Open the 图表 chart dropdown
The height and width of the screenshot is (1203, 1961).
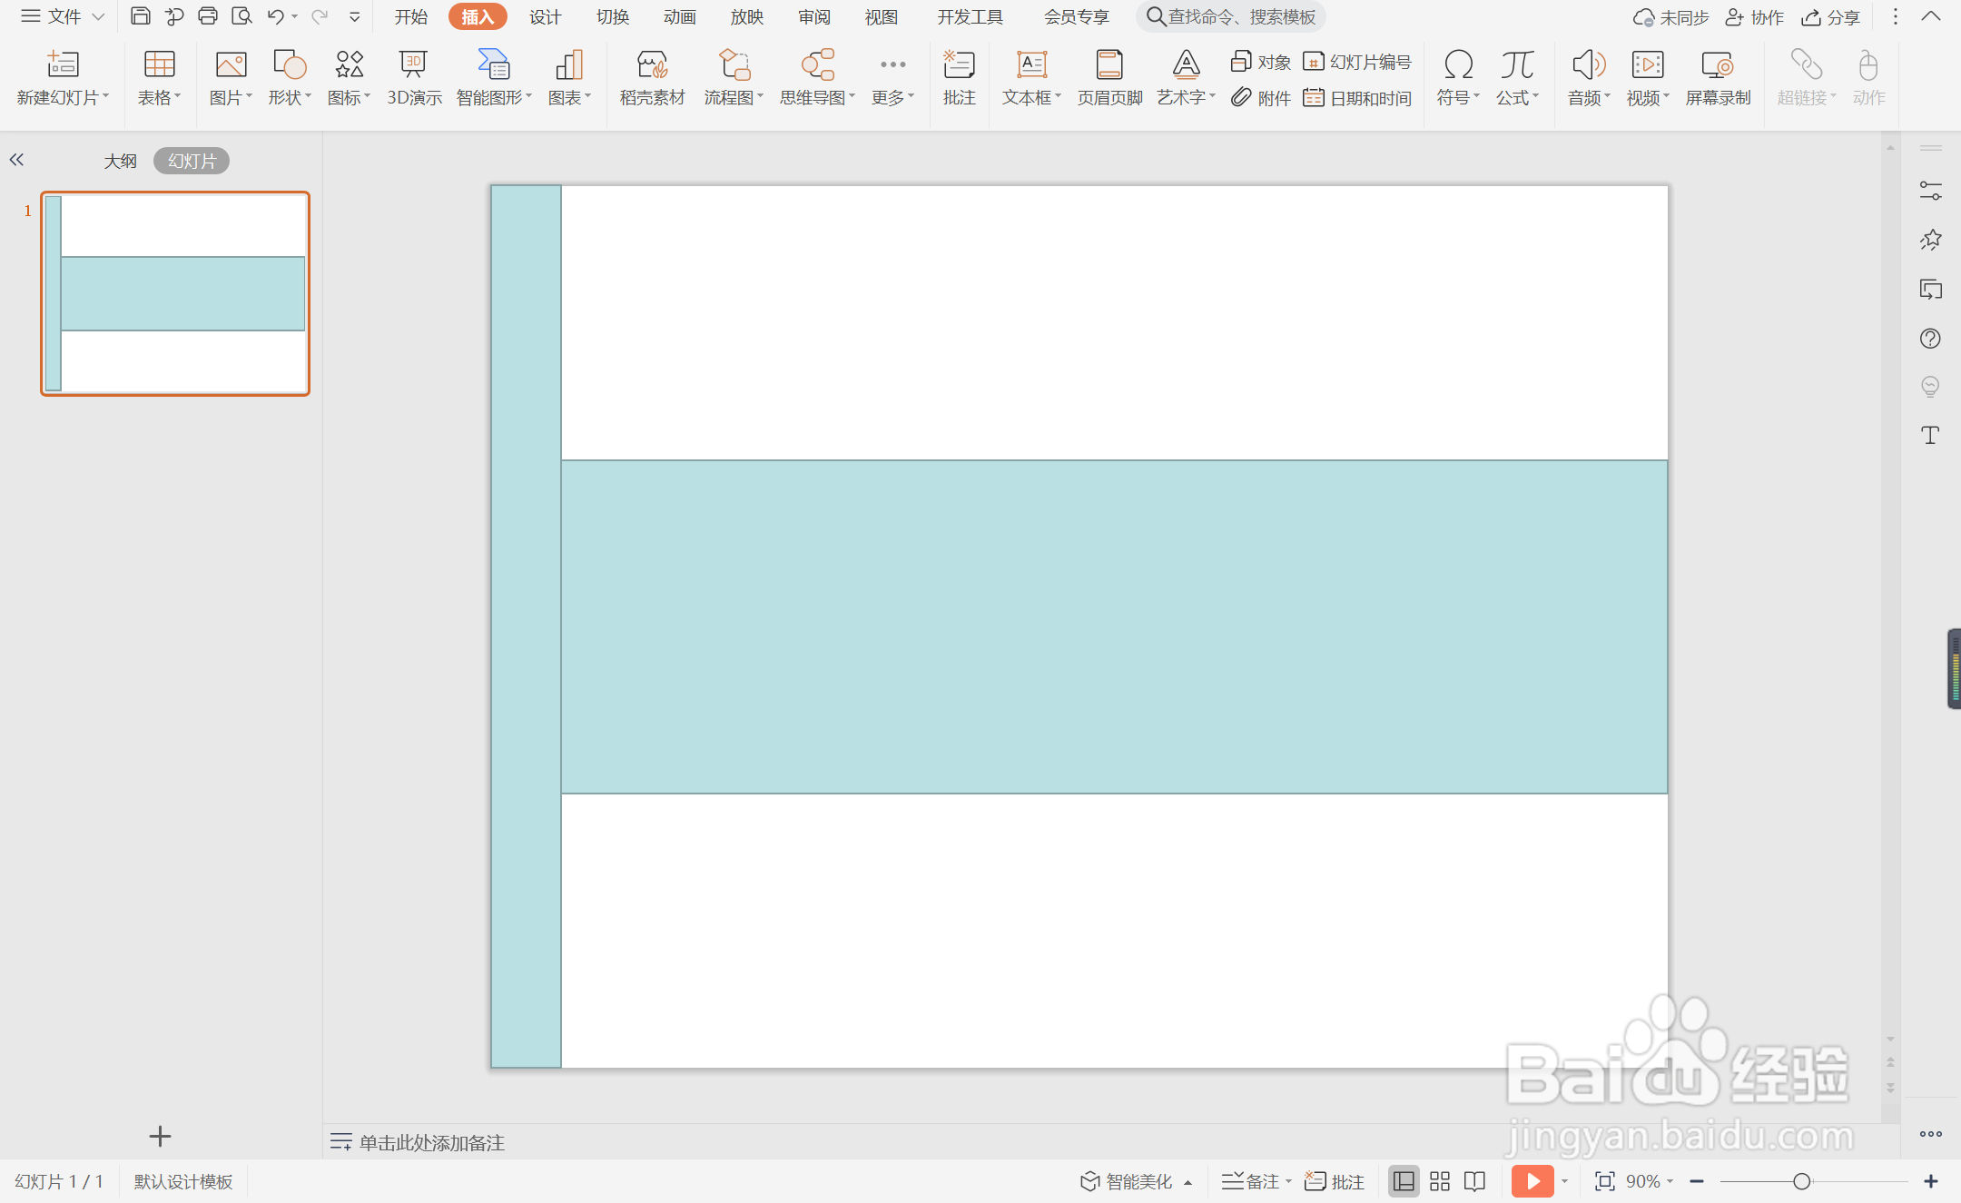[x=570, y=97]
